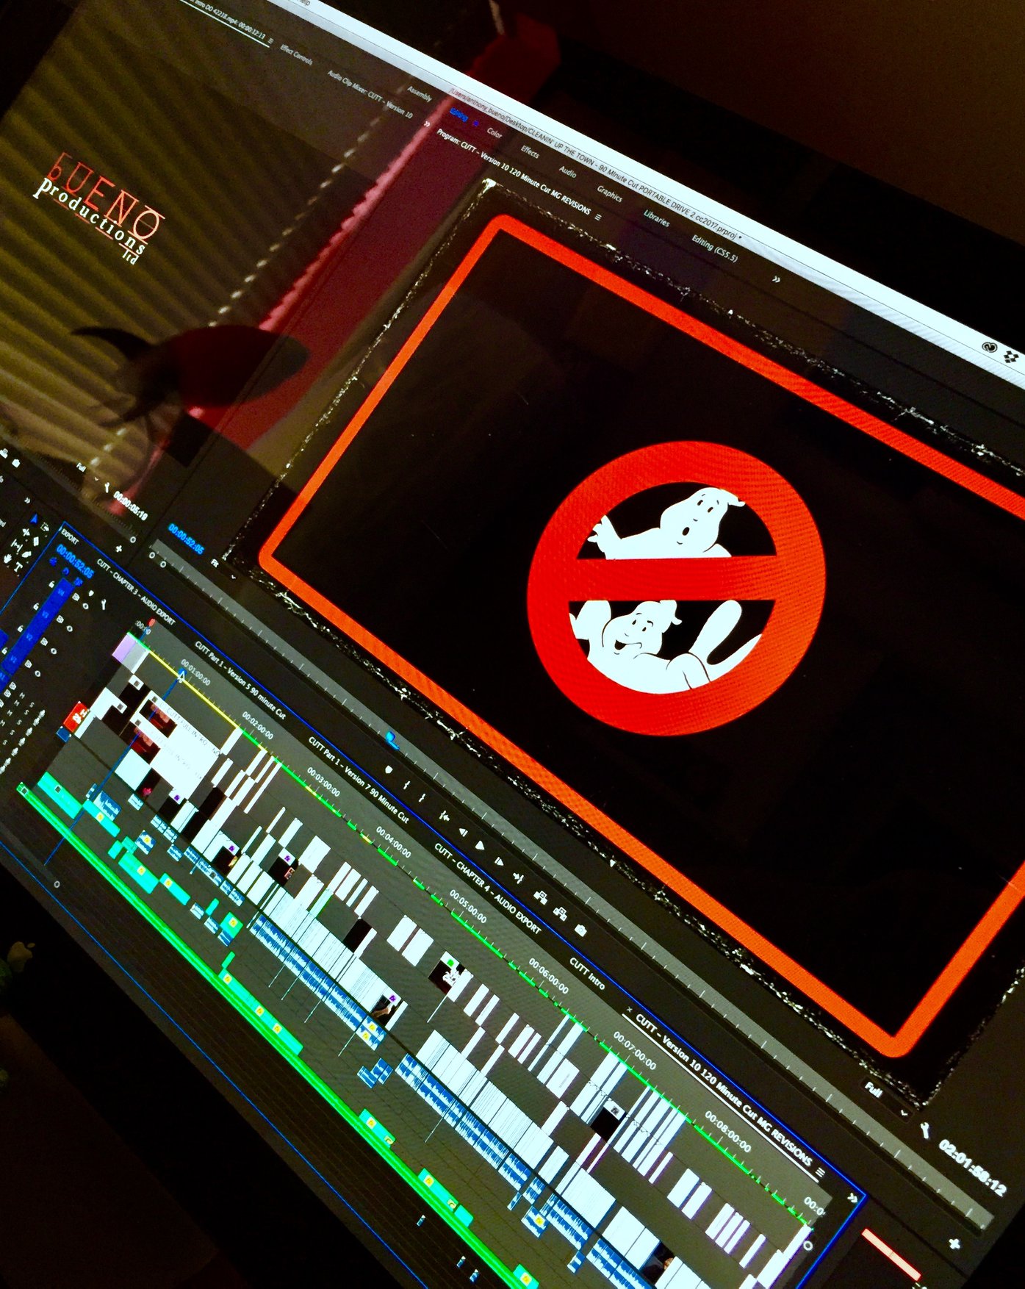Viewport: 1025px width, 1289px height.
Task: Export a frame with the camera icon
Action: coord(580,930)
